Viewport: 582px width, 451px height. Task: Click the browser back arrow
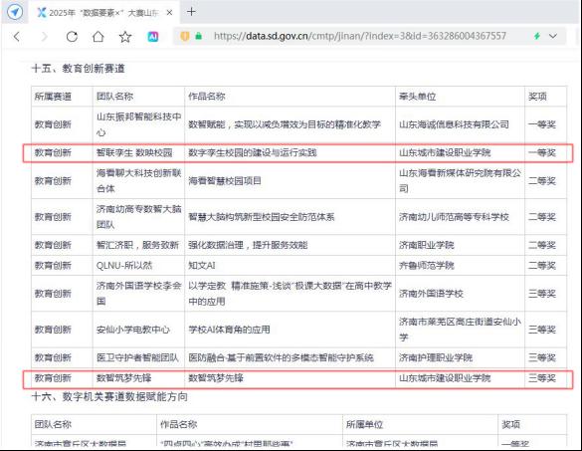tap(17, 37)
